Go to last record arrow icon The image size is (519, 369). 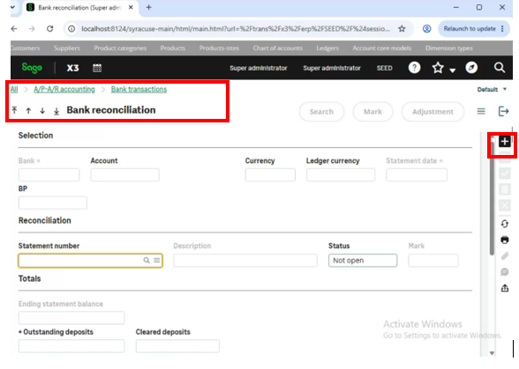pos(56,111)
